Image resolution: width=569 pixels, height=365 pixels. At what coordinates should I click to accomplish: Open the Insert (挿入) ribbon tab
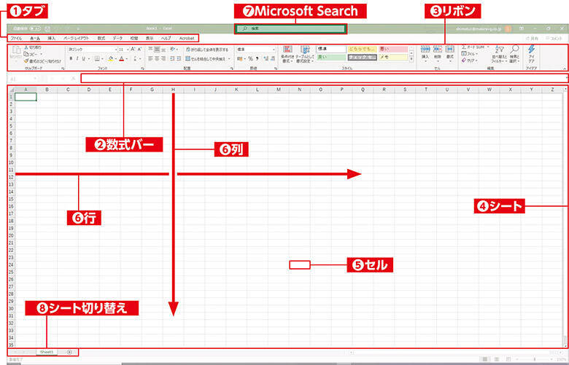coord(51,37)
